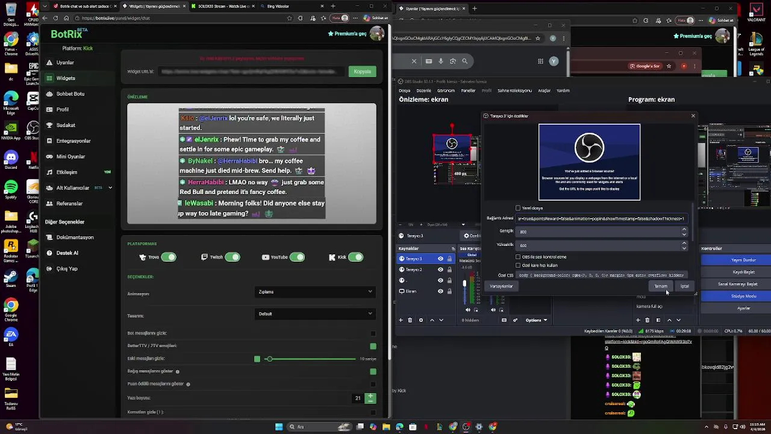Check OBS ile sesi kontrol etme
Screen dimensions: 771x434
(x=518, y=257)
